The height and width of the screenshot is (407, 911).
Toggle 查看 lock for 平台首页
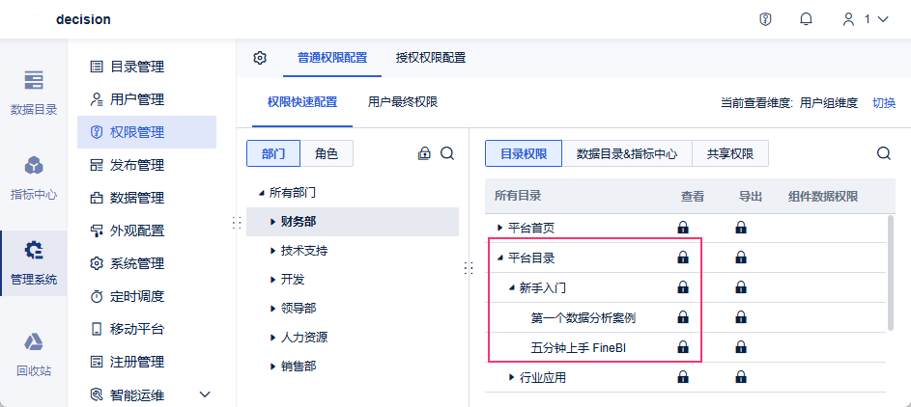click(x=683, y=228)
